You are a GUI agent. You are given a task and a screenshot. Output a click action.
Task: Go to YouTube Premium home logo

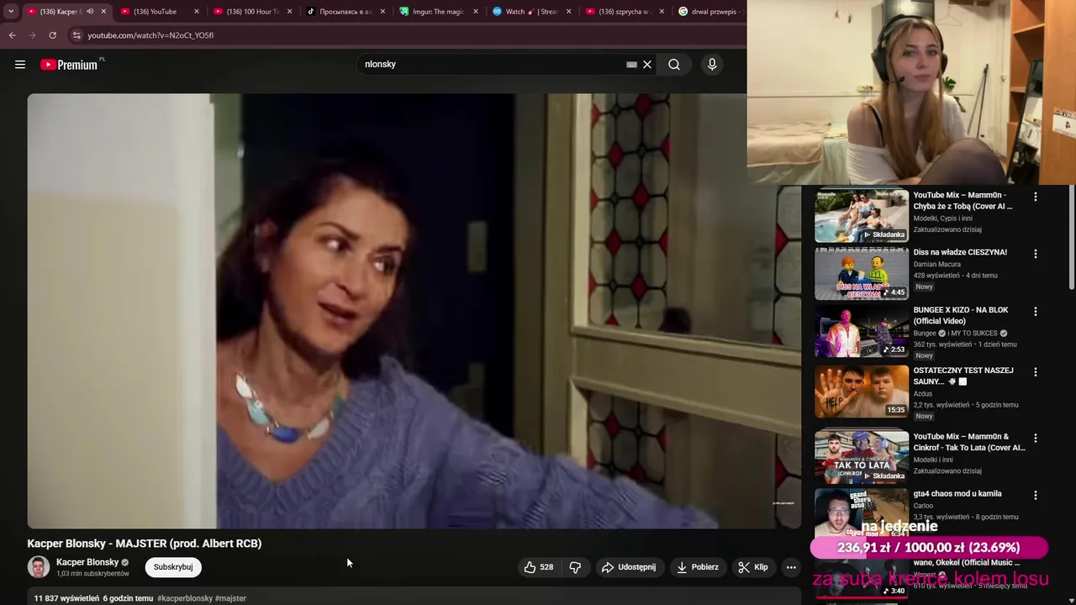69,65
